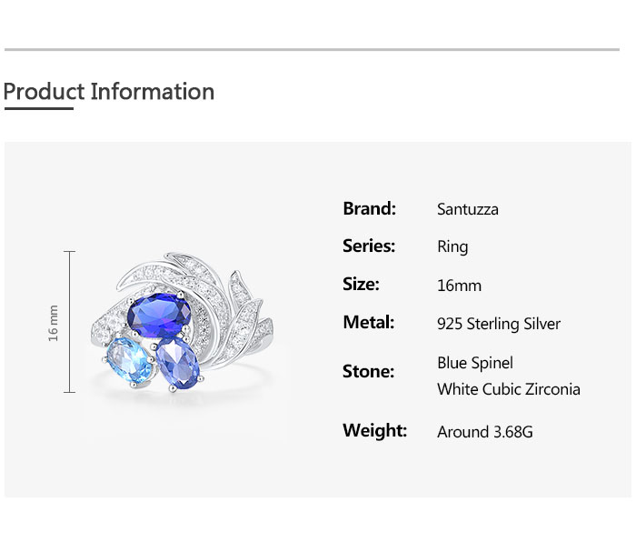Click the underline beneath the Product heading

coord(38,109)
